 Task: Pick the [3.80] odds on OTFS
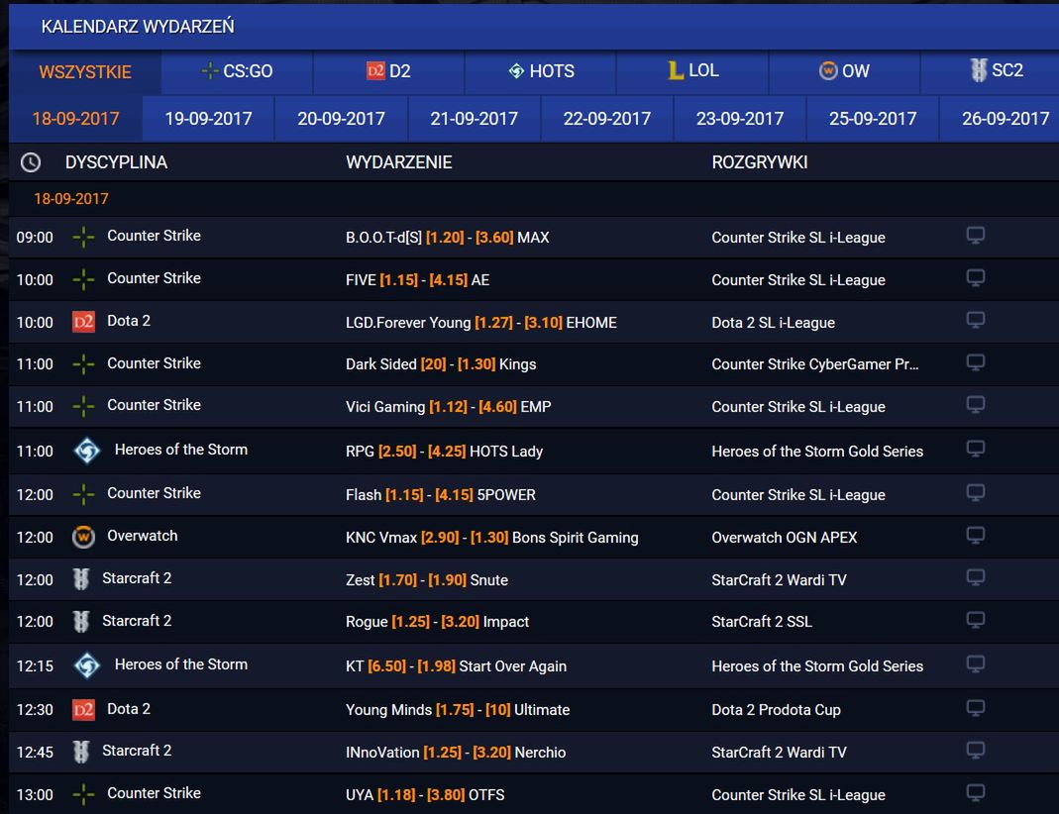446,795
